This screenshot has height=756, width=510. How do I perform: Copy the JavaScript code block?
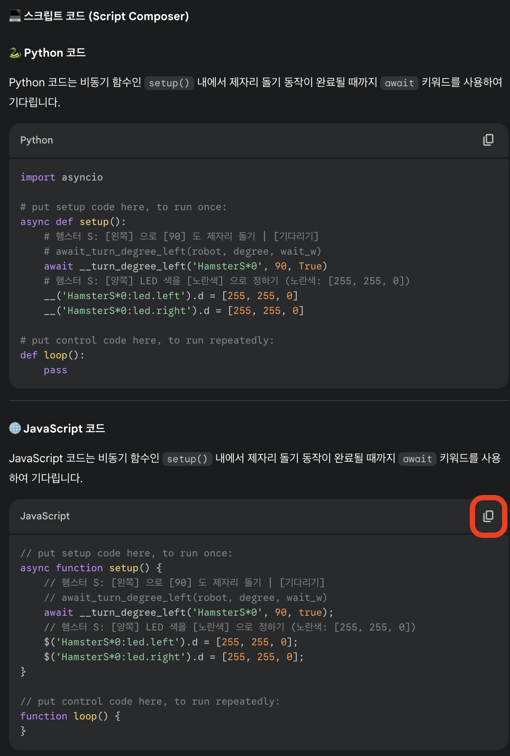(488, 516)
